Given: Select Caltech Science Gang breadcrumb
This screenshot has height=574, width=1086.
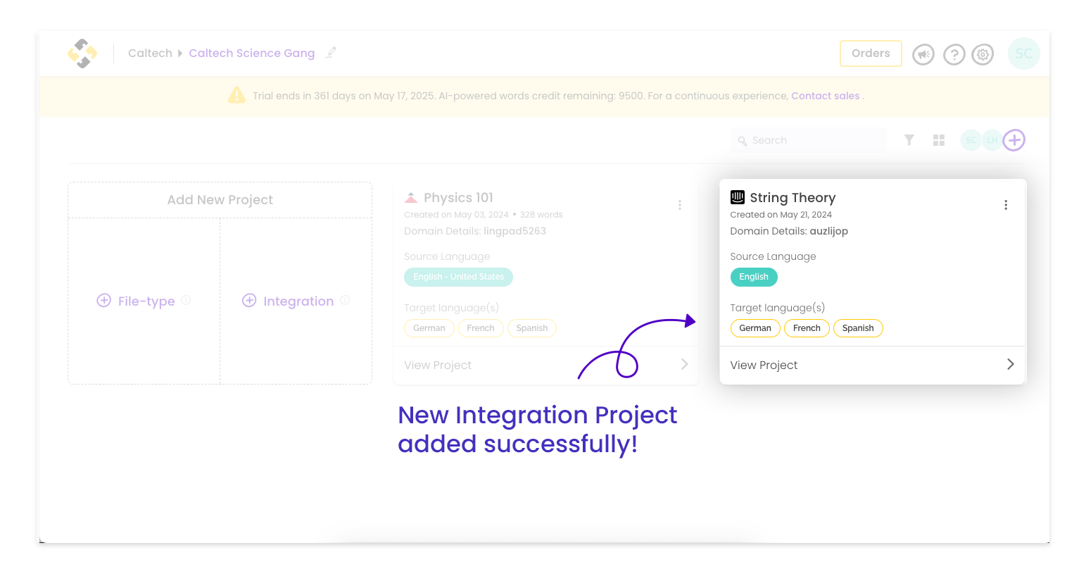Looking at the screenshot, I should click(251, 53).
